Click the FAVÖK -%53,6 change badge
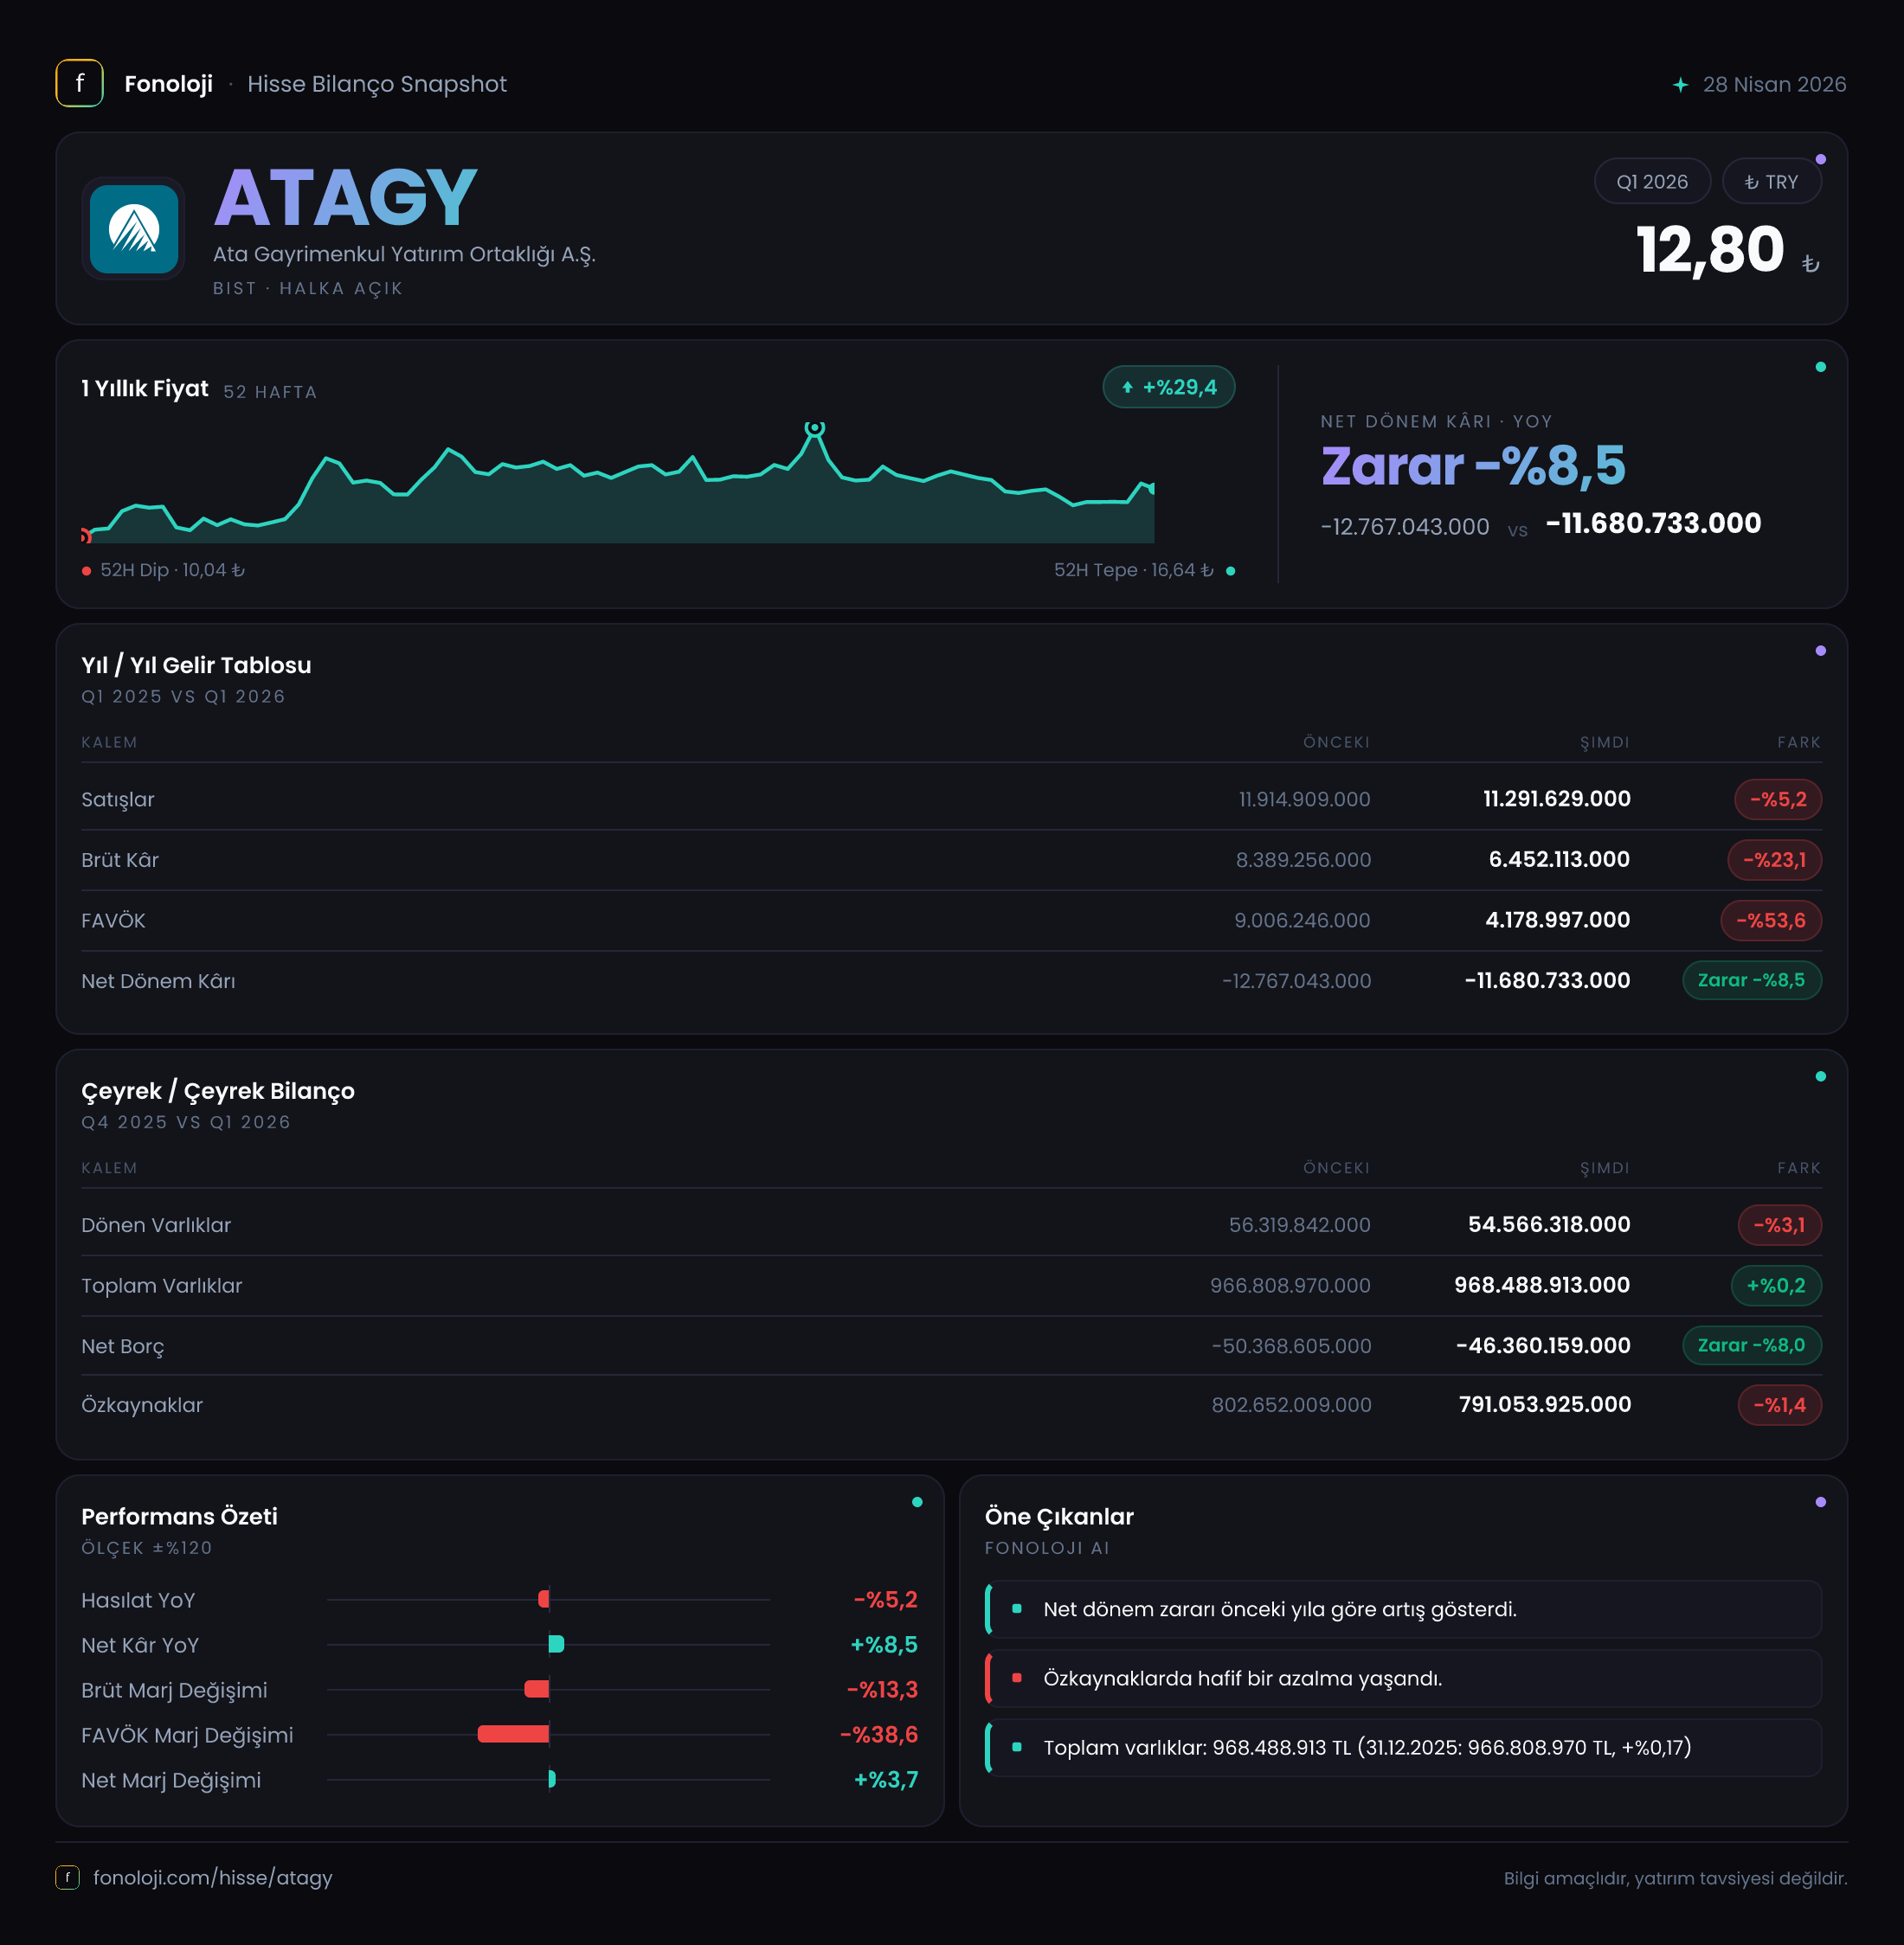Image resolution: width=1904 pixels, height=1945 pixels. [1770, 921]
